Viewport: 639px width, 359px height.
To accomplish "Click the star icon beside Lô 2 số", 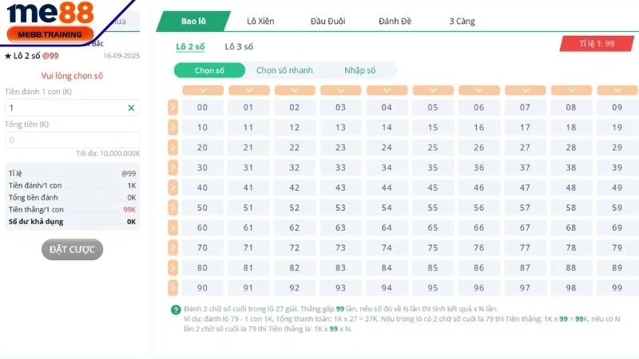I will click(7, 56).
